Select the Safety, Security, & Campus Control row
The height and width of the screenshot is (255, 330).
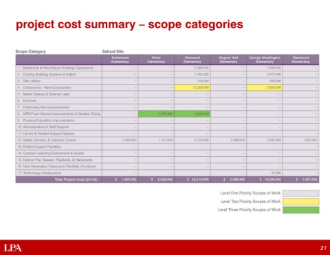click(167, 140)
